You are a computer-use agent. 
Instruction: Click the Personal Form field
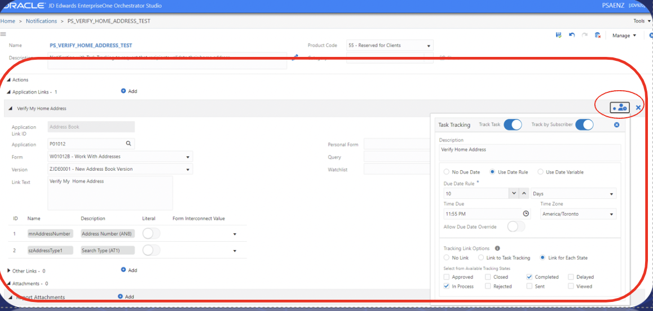(x=397, y=144)
